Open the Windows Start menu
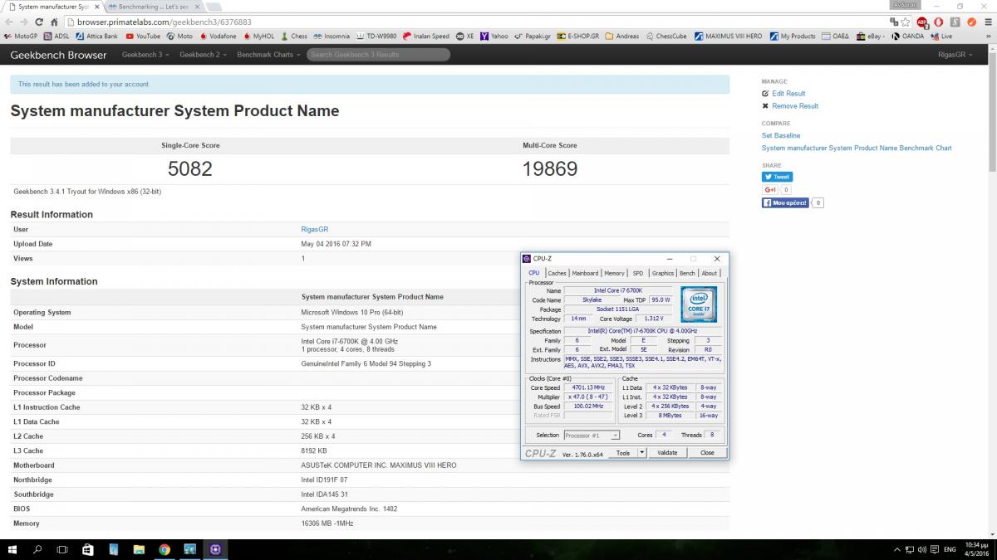This screenshot has height=560, width=997. [12, 549]
